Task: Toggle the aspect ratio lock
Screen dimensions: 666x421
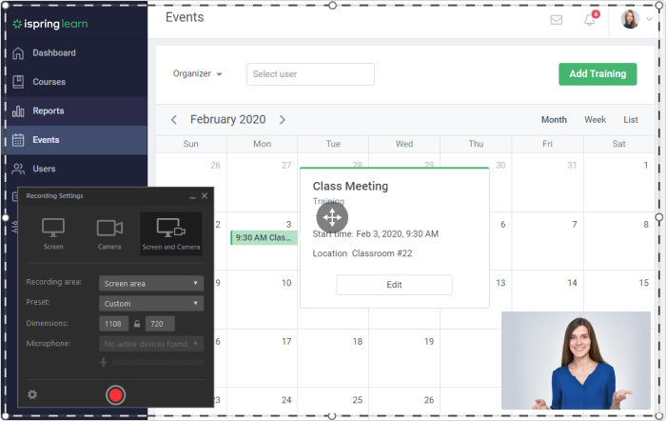Action: click(137, 324)
